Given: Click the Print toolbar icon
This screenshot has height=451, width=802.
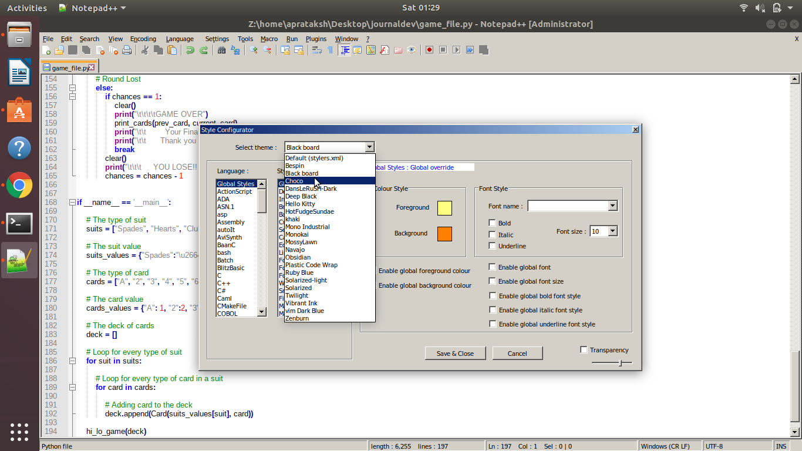Looking at the screenshot, I should 126,50.
